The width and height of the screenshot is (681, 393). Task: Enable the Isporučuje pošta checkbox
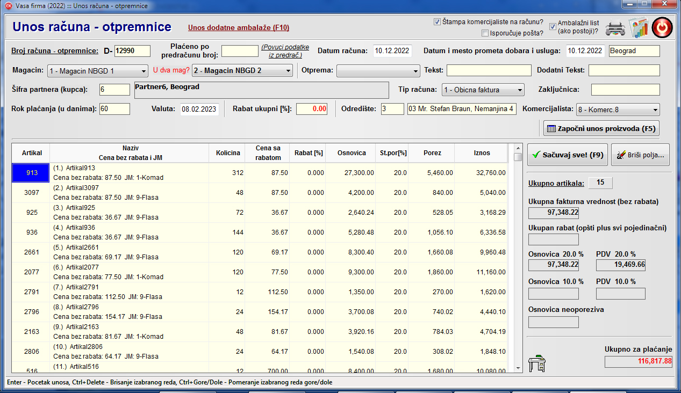[x=485, y=33]
